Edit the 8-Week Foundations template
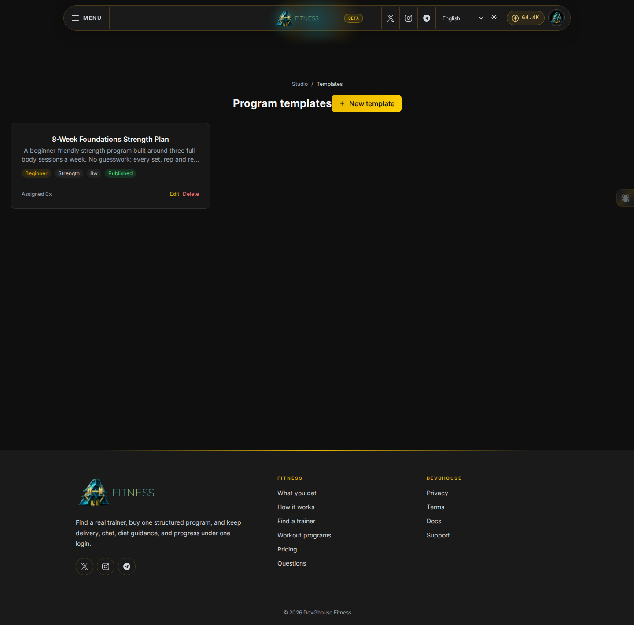This screenshot has width=634, height=625. point(174,194)
